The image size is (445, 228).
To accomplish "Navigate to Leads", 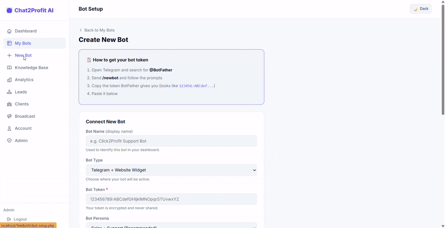I will (34, 92).
